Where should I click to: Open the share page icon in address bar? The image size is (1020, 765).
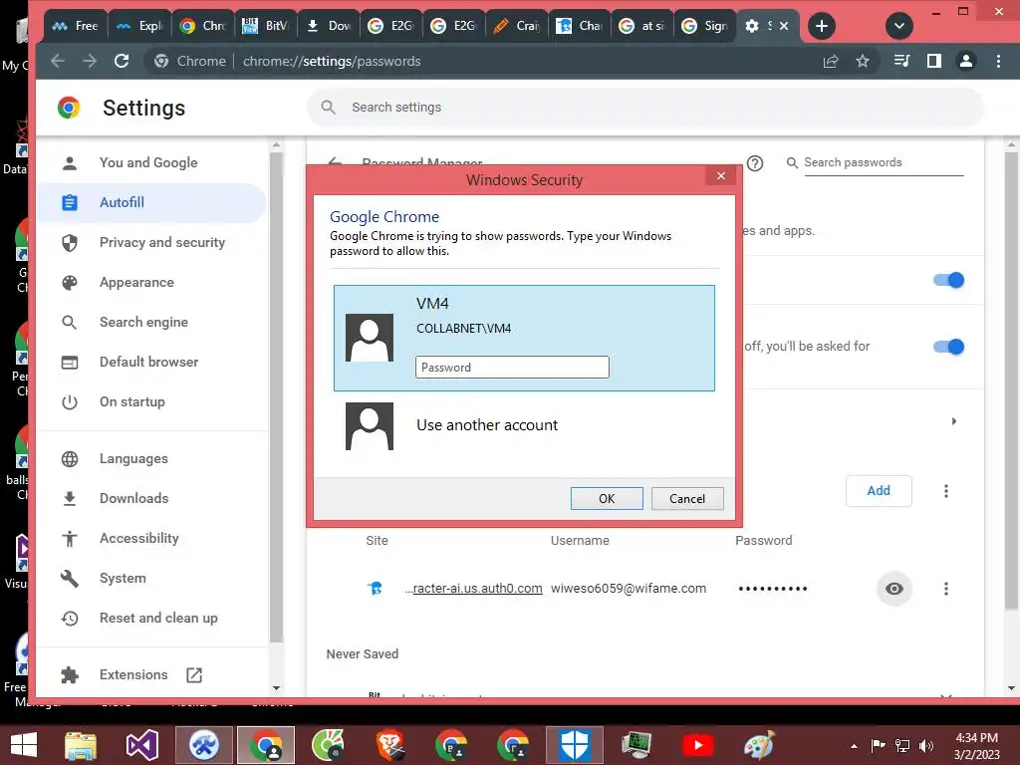[x=831, y=61]
